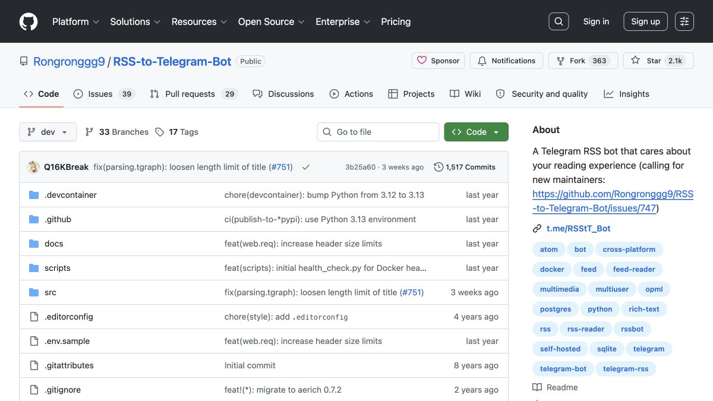The height and width of the screenshot is (401, 713).
Task: Open the issues/747 maintainer link
Action: (x=613, y=201)
